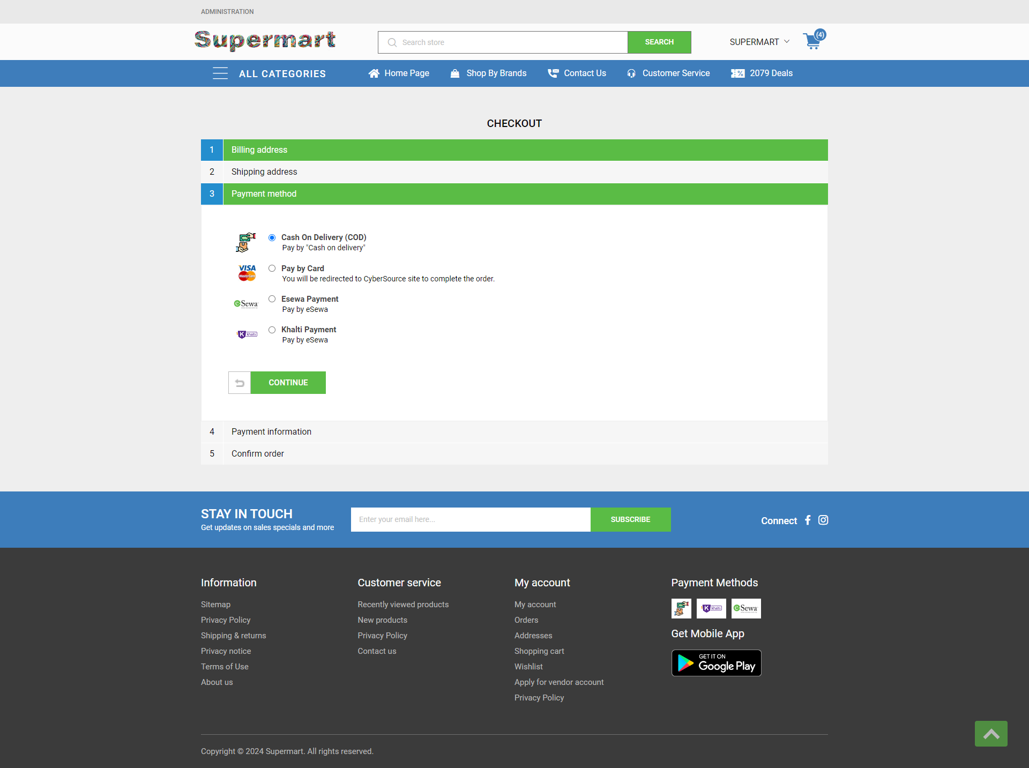Click the Home Page house icon
1029x768 pixels.
tap(374, 73)
